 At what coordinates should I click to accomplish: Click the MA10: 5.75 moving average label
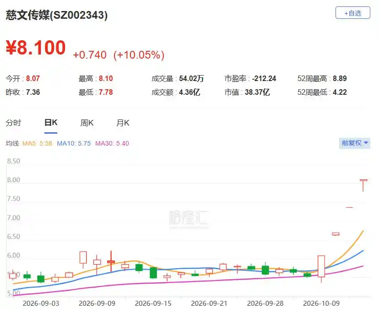[x=74, y=143]
